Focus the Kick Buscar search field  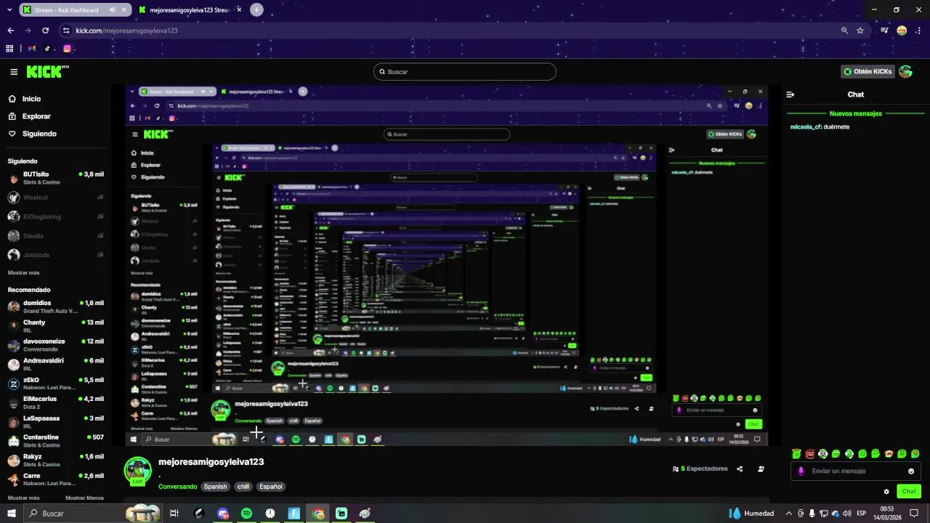(465, 72)
